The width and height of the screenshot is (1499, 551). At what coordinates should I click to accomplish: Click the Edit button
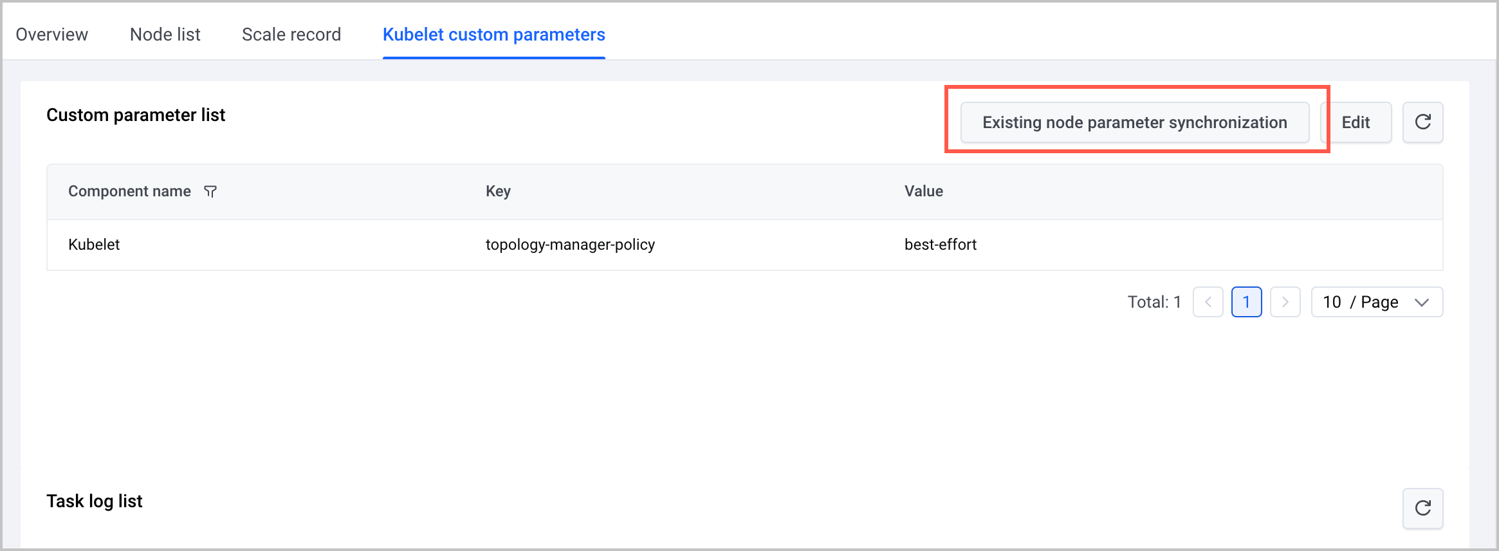[1356, 122]
